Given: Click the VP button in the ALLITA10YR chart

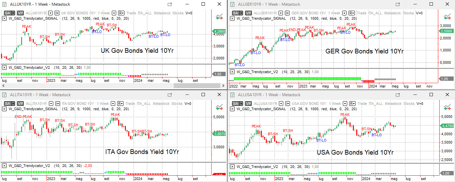Looking at the screenshot, I should click(20, 104).
